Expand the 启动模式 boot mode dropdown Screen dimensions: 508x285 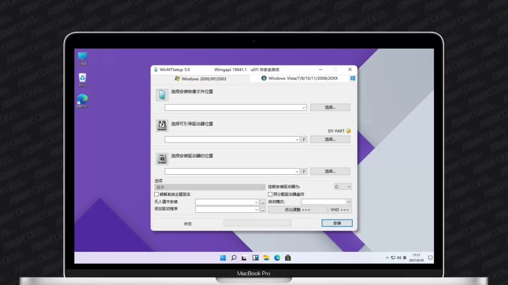(349, 202)
